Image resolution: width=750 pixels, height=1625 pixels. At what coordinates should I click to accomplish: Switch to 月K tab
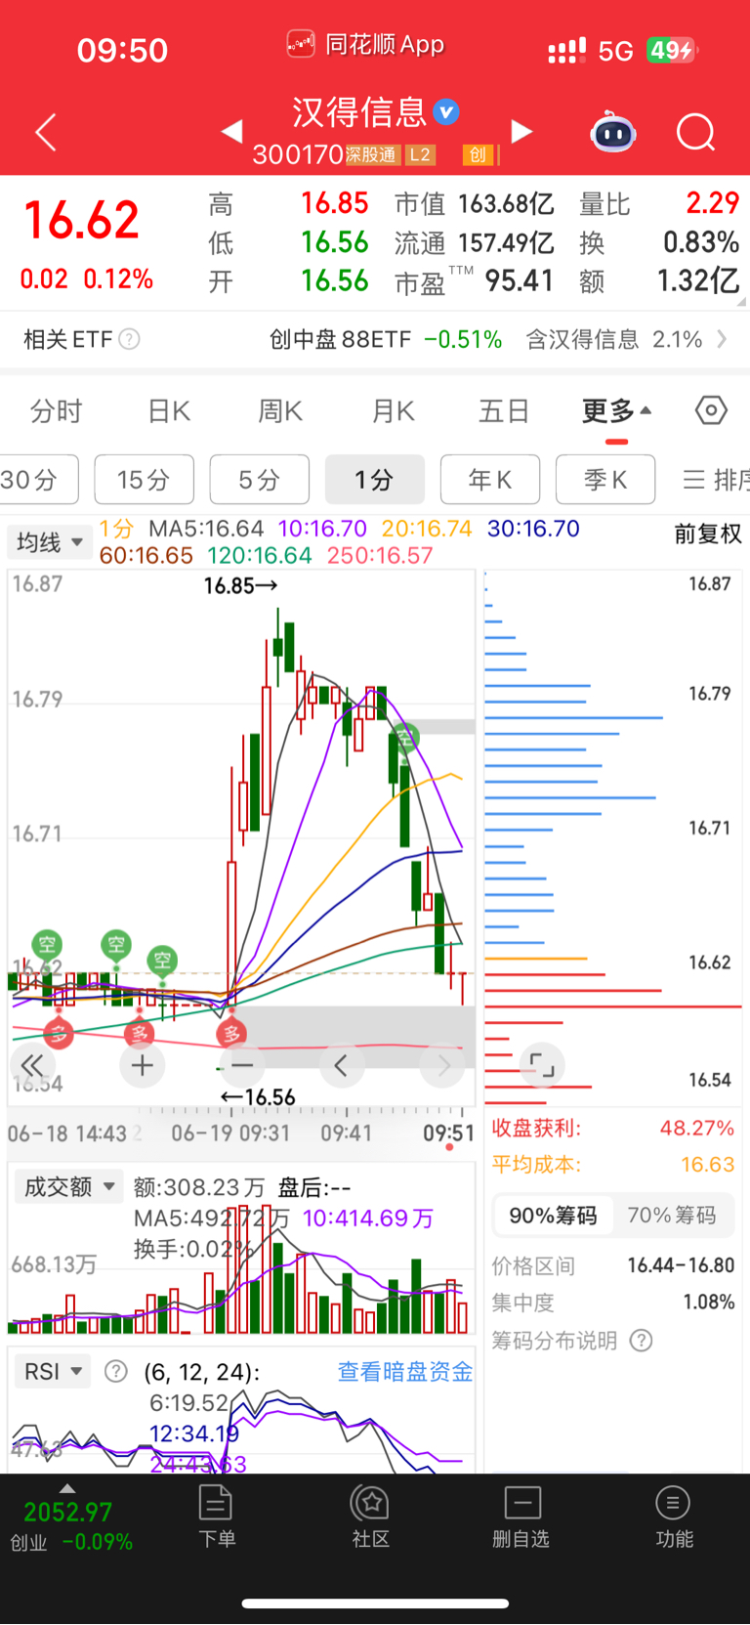point(394,411)
